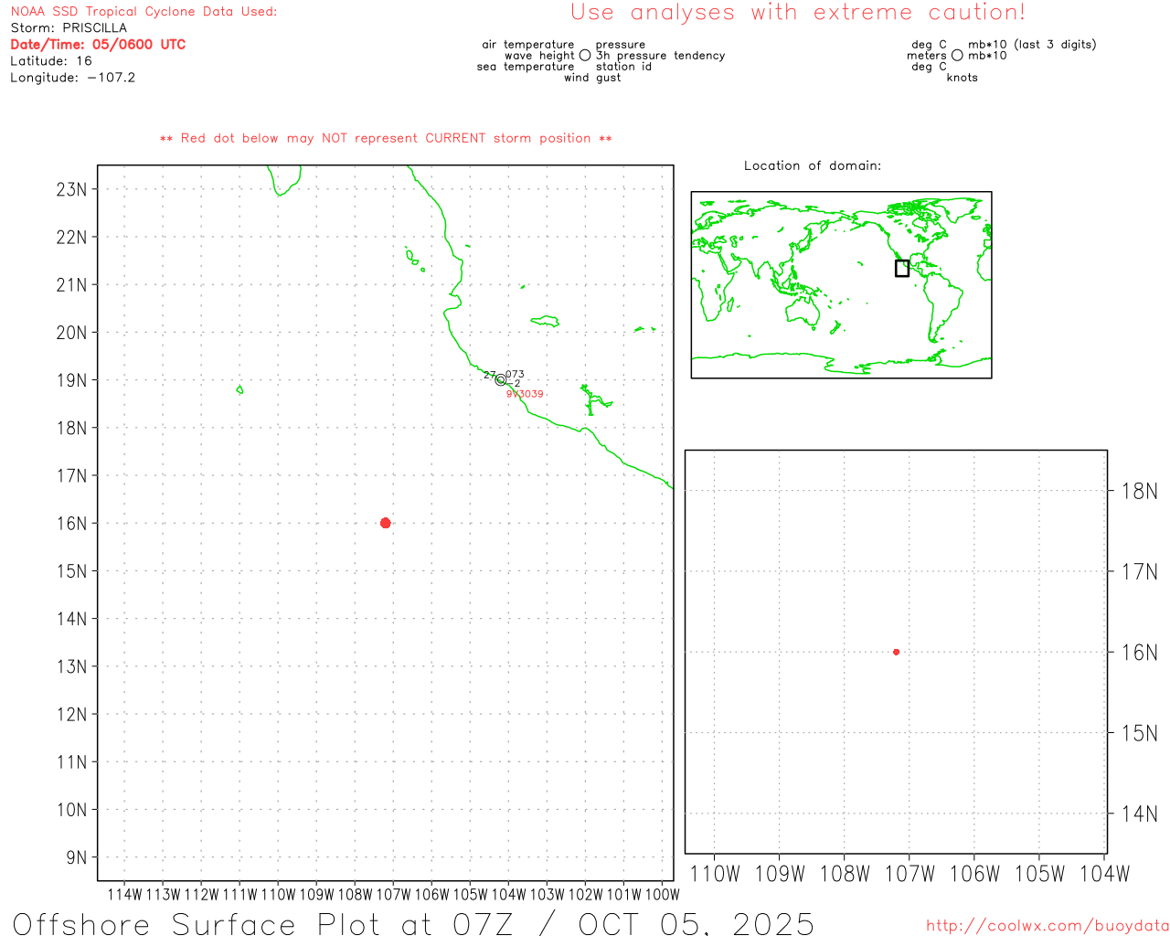Click the 'Storm: PRISCILLA' text
Screen dimensions: 1170x936
pos(69,28)
